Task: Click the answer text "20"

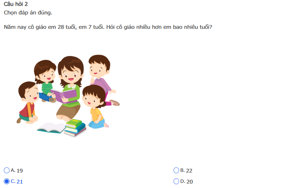Action: click(190, 182)
